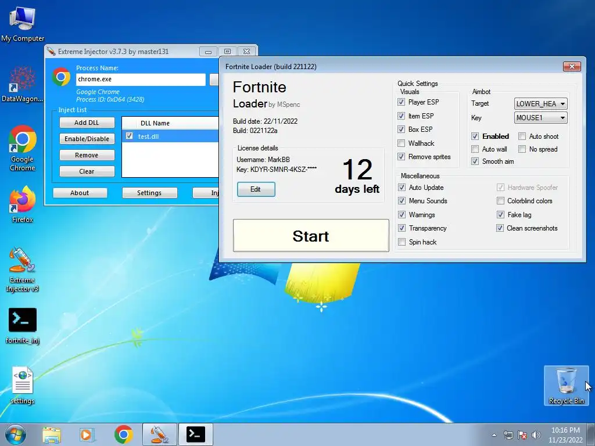Click the Process Name input field

141,79
